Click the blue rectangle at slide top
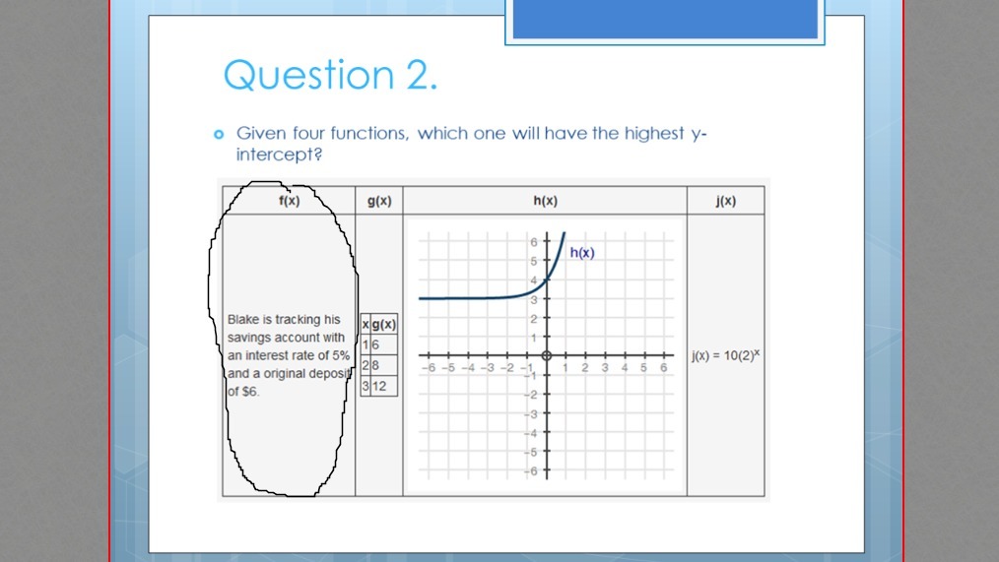 665,19
